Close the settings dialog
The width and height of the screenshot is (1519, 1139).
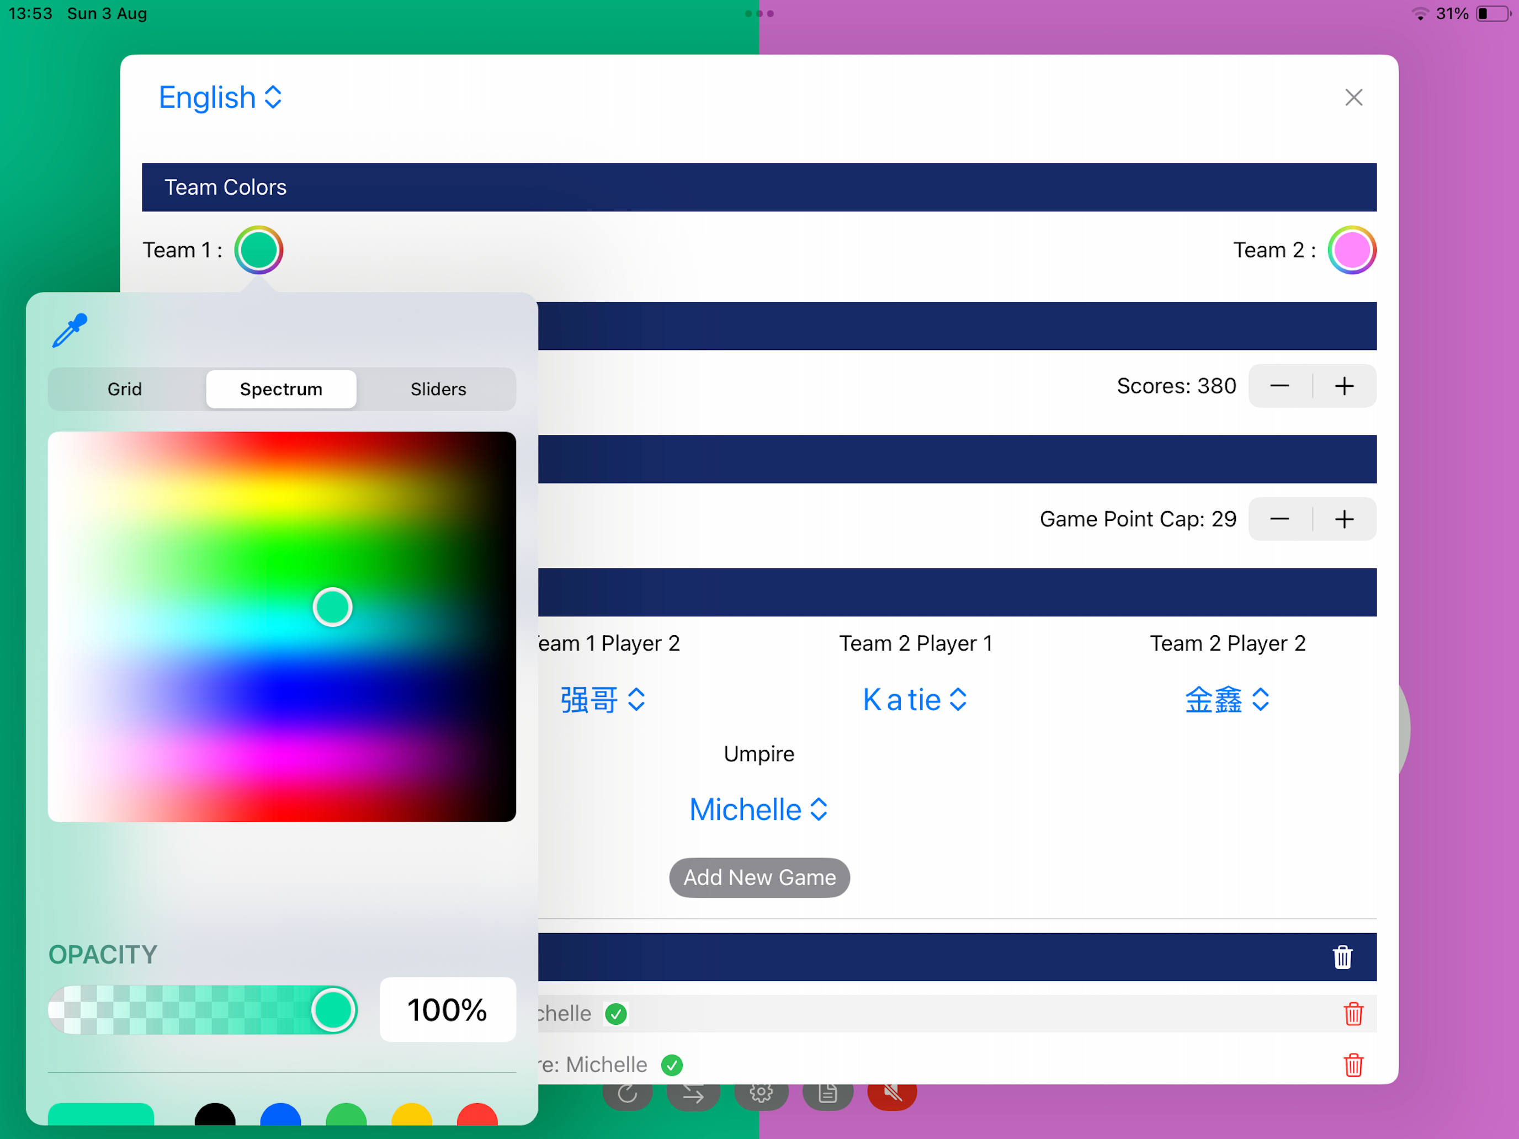tap(1353, 98)
